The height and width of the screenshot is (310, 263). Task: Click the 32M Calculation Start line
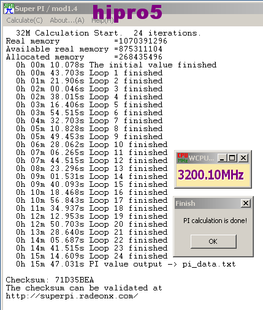(x=109, y=33)
